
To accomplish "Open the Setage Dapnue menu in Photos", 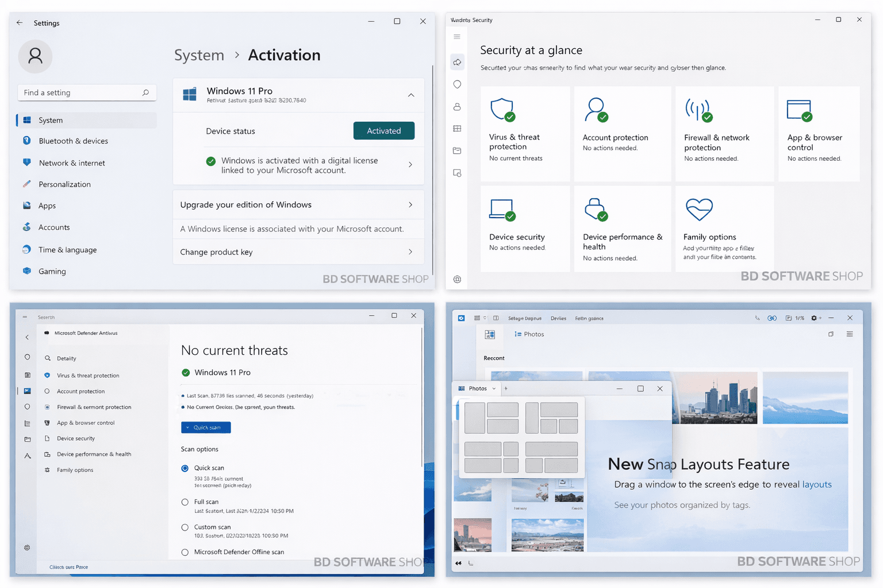I will (x=524, y=318).
